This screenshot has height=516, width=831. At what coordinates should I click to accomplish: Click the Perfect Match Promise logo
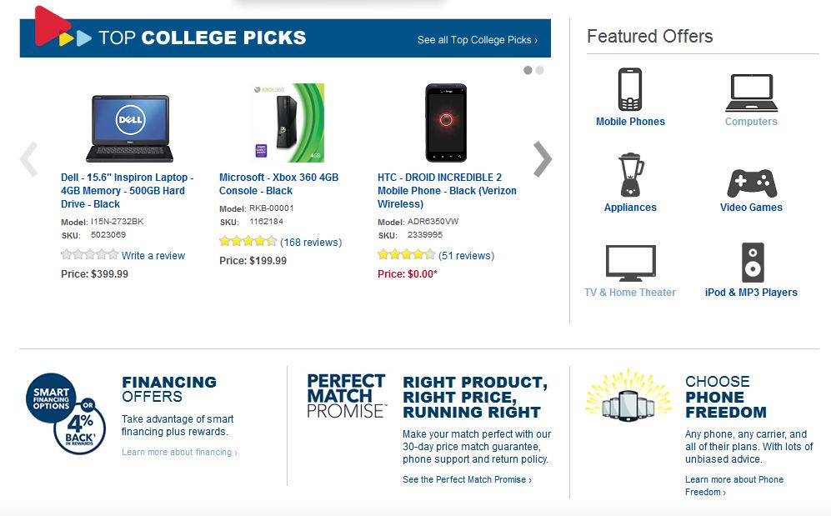tap(346, 396)
